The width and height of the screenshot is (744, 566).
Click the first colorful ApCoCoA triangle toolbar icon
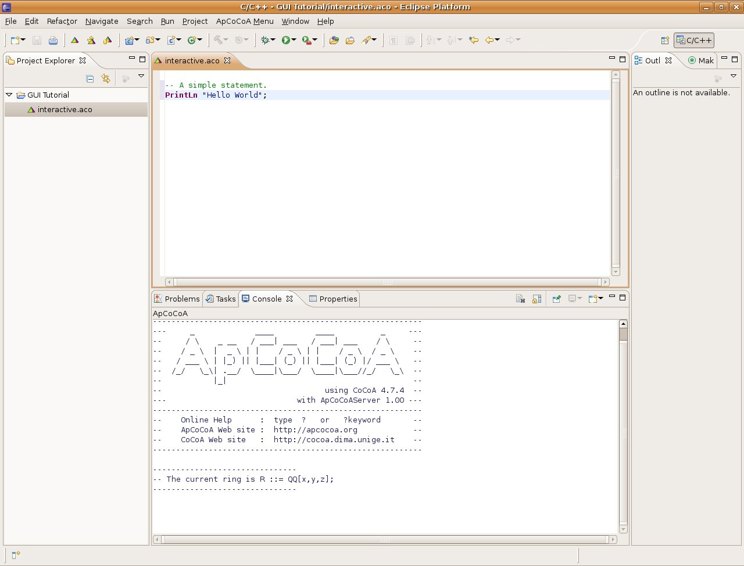[75, 40]
